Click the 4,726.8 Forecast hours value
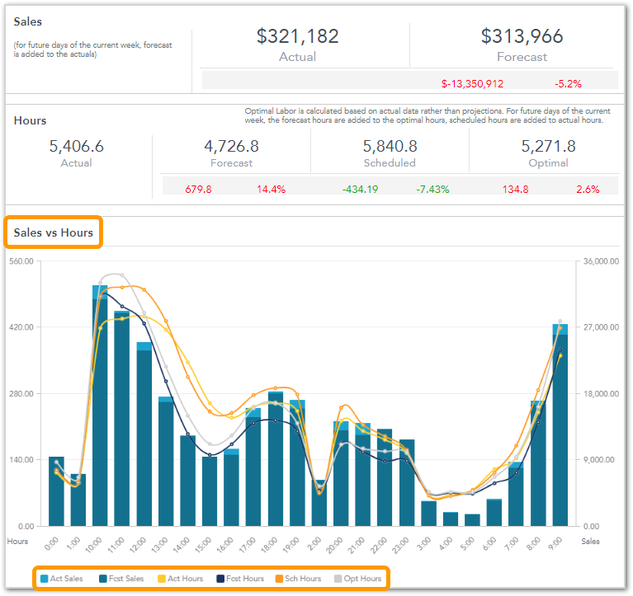 coord(231,147)
